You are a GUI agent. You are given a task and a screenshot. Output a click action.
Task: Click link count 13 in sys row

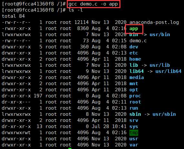[39, 126]
